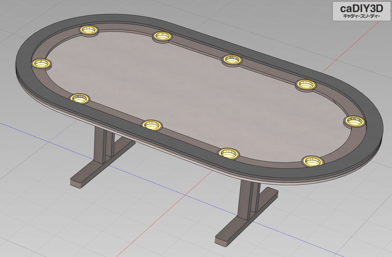The image size is (392, 257).
Task: Pick the third cup holder on the near rail
Action: click(x=229, y=153)
